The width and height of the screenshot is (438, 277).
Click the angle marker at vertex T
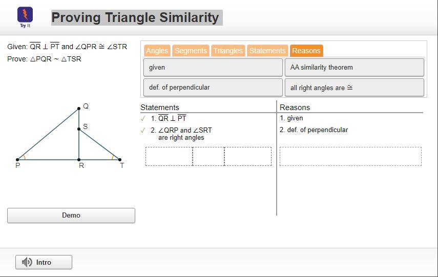113,157
